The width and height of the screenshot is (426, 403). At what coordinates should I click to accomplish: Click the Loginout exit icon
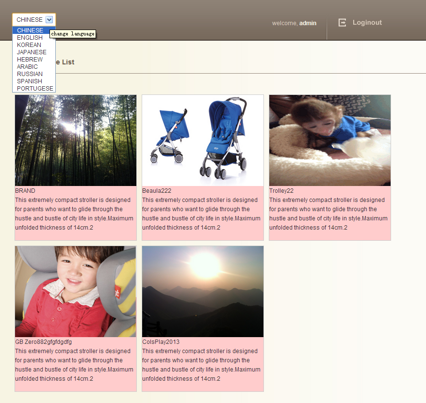point(342,22)
